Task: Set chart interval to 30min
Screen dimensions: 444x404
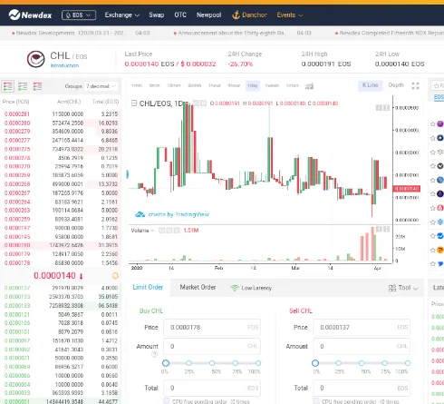Action: tap(194, 85)
